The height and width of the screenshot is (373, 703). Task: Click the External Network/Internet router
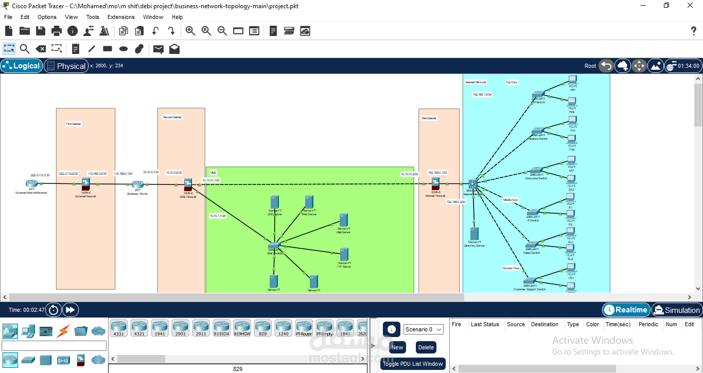31,183
